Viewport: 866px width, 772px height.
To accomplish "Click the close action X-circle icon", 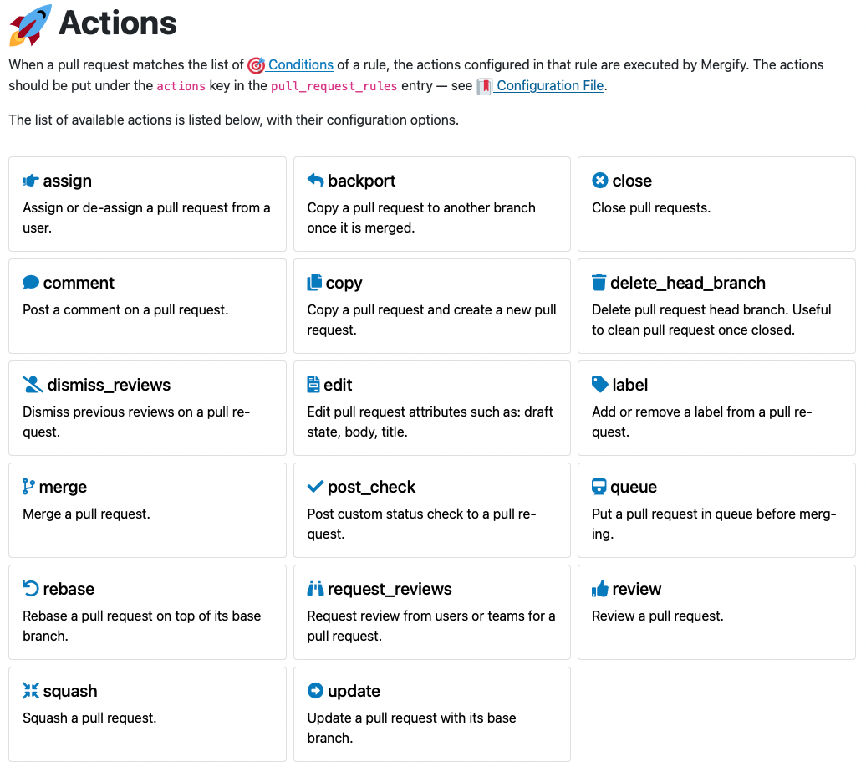I will pos(600,180).
